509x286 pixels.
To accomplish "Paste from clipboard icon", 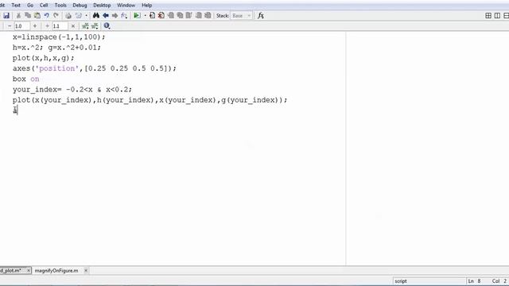I will (37, 16).
